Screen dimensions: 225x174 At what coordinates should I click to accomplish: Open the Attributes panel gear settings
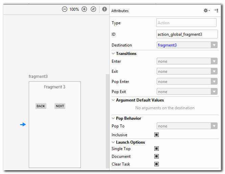[x=206, y=10]
